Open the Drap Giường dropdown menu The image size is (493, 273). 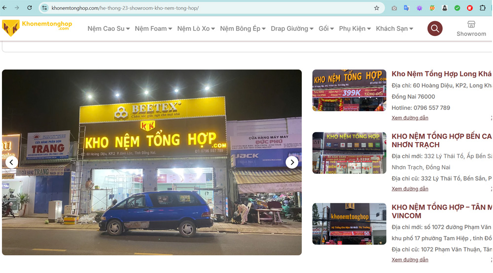tap(292, 29)
